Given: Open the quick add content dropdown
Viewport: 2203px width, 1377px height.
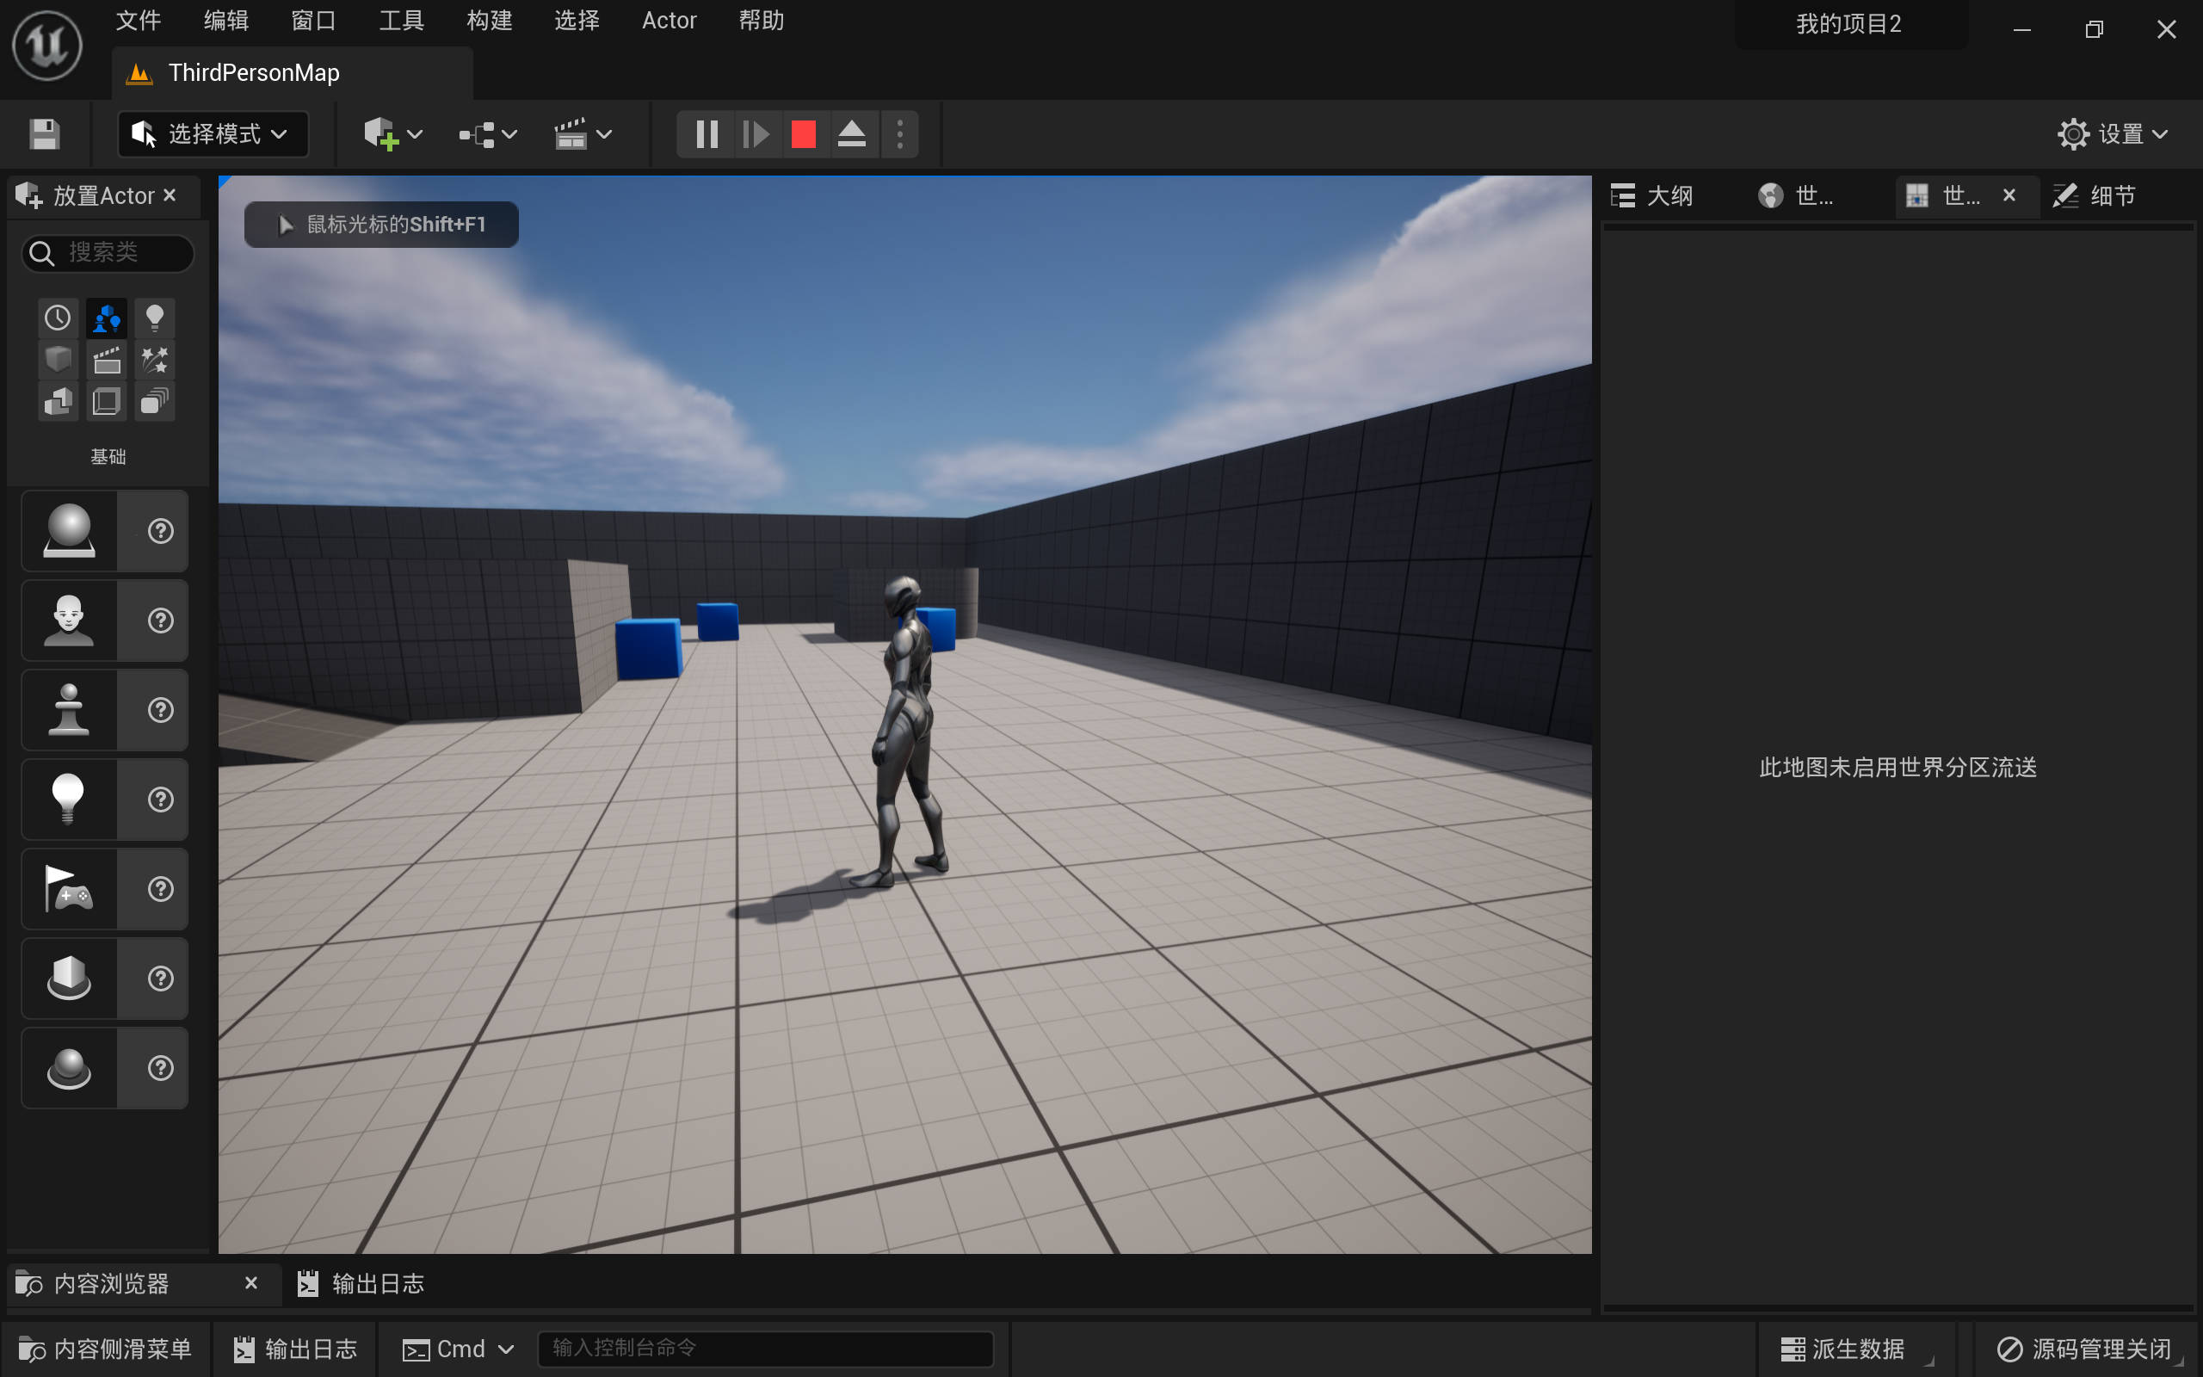Looking at the screenshot, I should tap(393, 135).
